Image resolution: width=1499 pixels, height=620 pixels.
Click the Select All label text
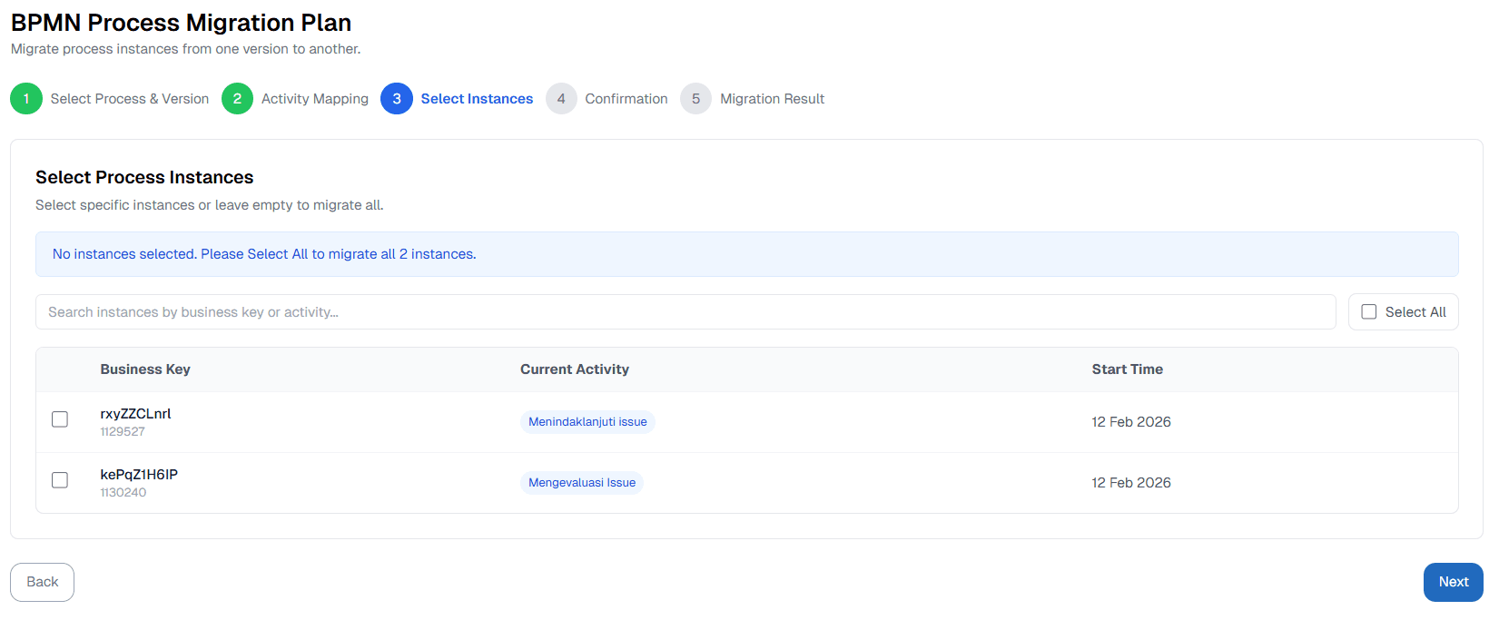[x=1415, y=312]
